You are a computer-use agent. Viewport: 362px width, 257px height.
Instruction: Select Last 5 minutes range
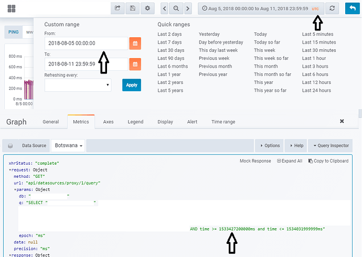point(318,34)
